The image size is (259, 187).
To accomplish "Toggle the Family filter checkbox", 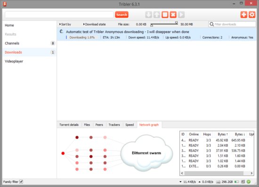I will pos(21,182).
